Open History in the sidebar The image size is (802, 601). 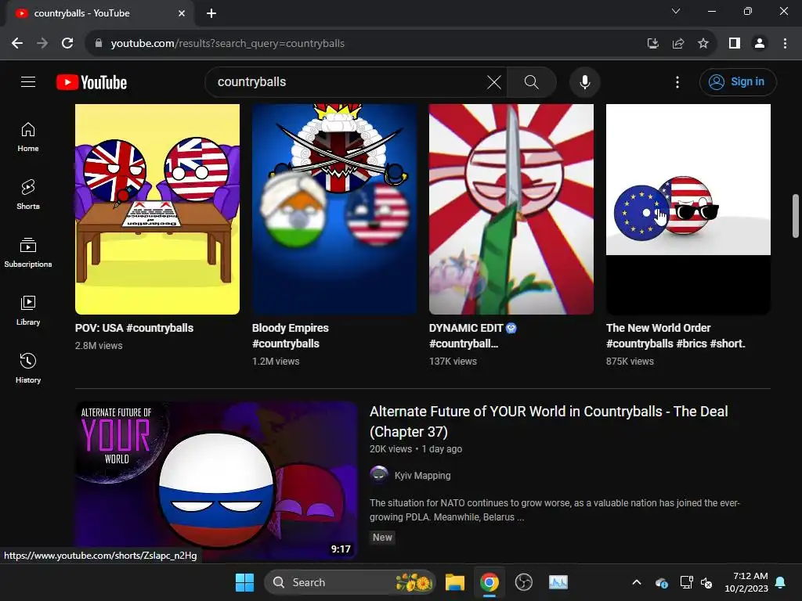pos(28,368)
